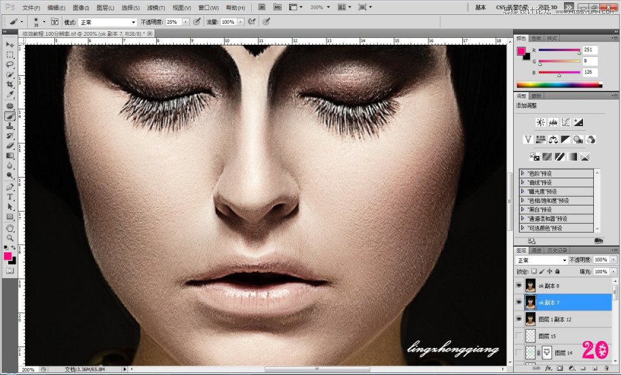Open the Brush panel toggle icon
This screenshot has width=621, height=375.
pos(54,22)
